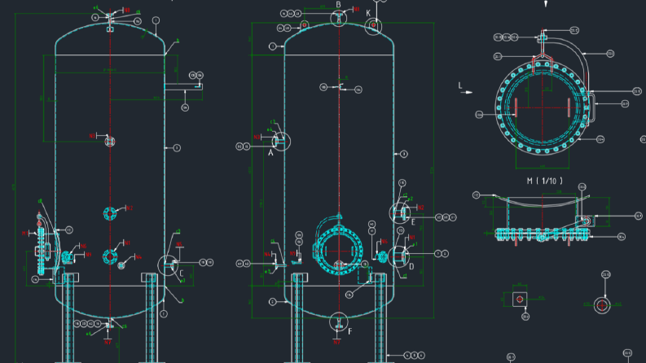Screen dimensions: 646x363
Task: Click the "N1" nozzle tag on left vessel
Action: (x=127, y=243)
